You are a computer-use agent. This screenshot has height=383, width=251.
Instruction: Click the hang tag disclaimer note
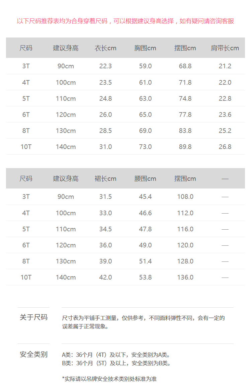pos(109,379)
